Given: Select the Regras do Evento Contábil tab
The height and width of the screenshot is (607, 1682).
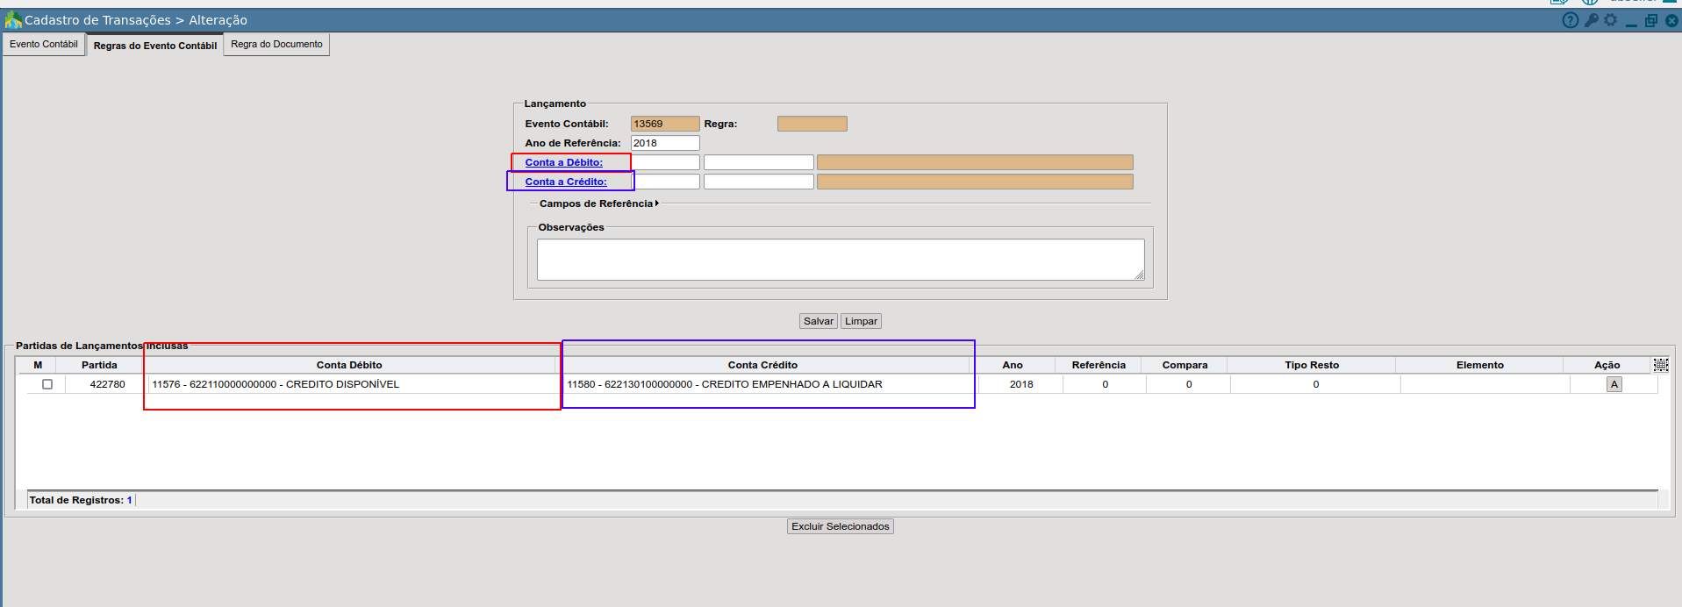Looking at the screenshot, I should [x=155, y=46].
